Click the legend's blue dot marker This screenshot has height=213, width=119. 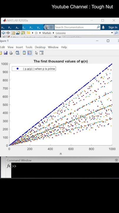coord(17,69)
